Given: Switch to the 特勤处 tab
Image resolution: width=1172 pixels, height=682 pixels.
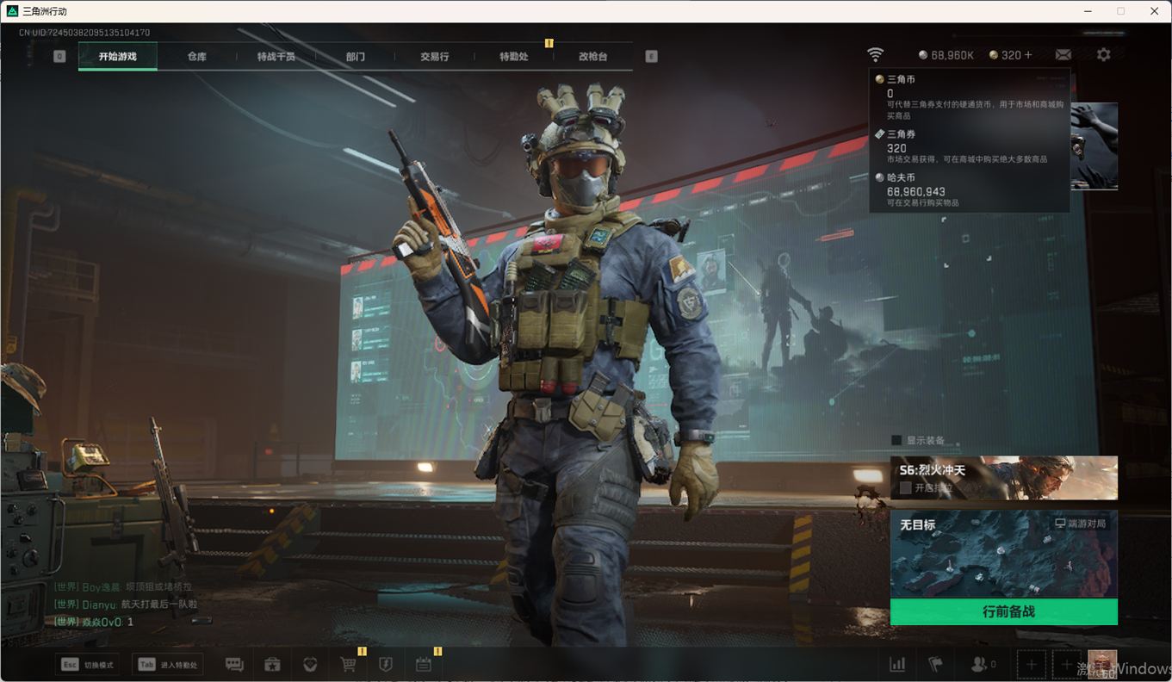Looking at the screenshot, I should pos(514,57).
